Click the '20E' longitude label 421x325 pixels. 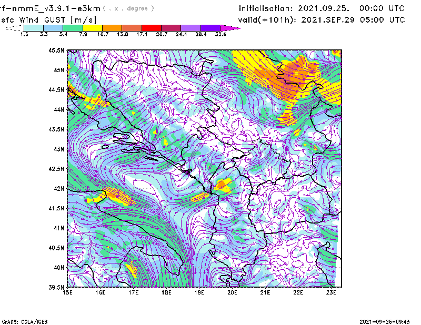pyautogui.click(x=232, y=292)
